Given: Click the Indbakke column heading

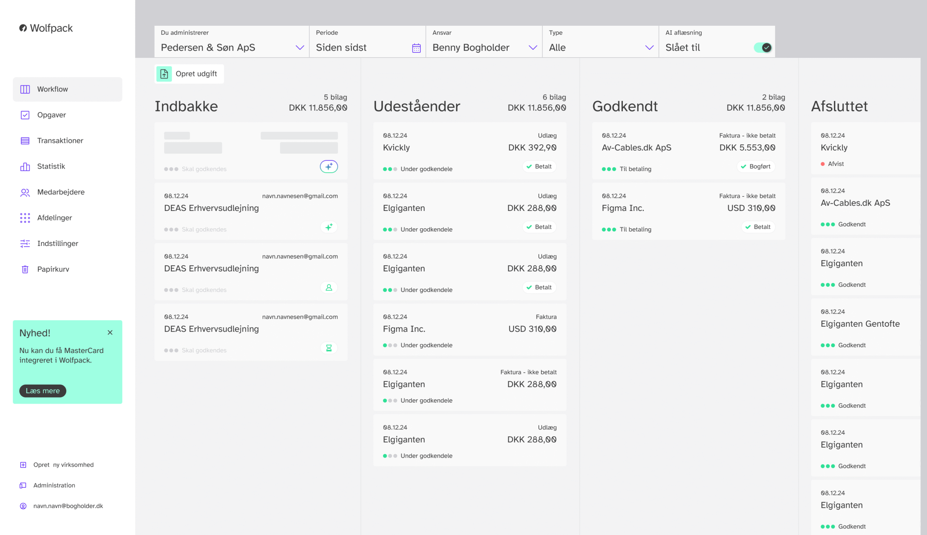Looking at the screenshot, I should point(186,106).
